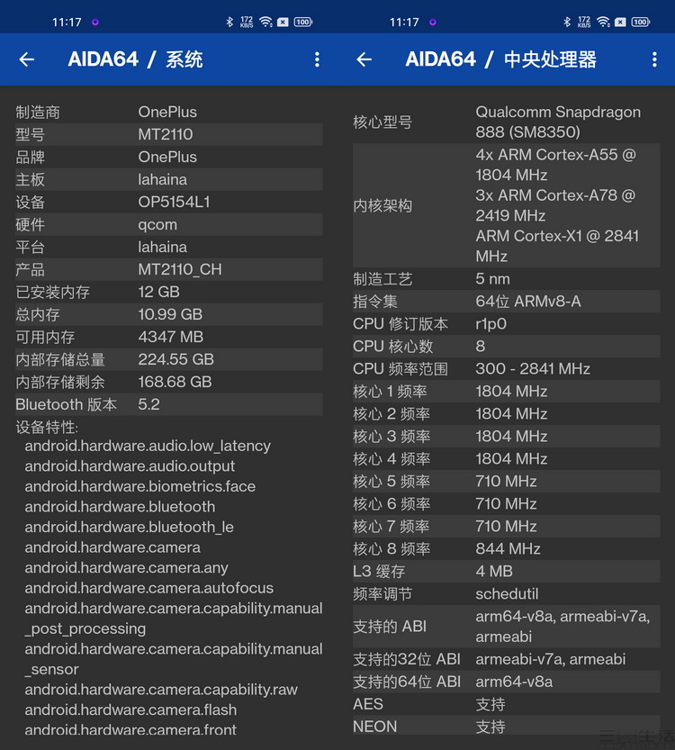Tap android.hardware.camera.autofocus entry
Image resolution: width=675 pixels, height=750 pixels.
tap(149, 588)
